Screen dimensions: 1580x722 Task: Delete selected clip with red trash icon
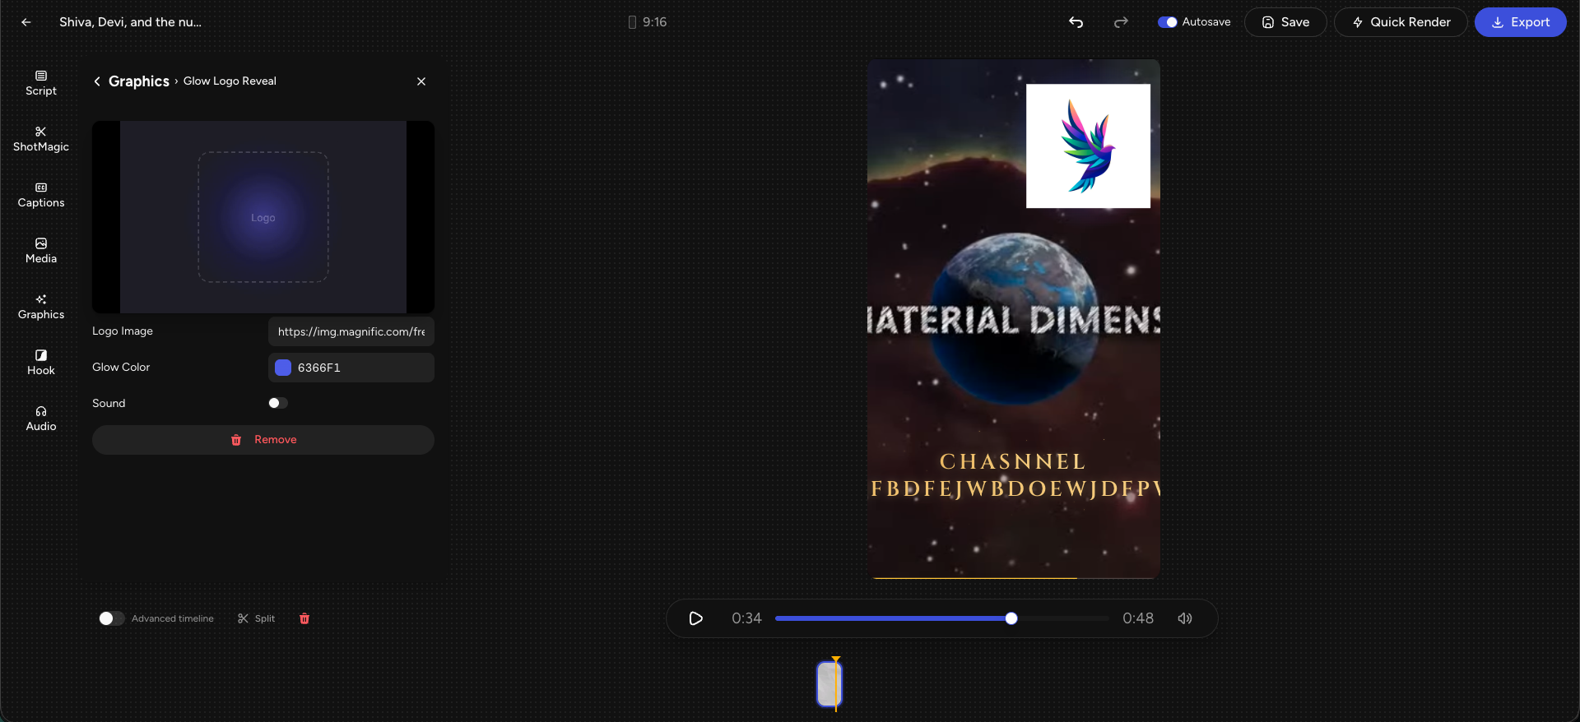click(304, 618)
